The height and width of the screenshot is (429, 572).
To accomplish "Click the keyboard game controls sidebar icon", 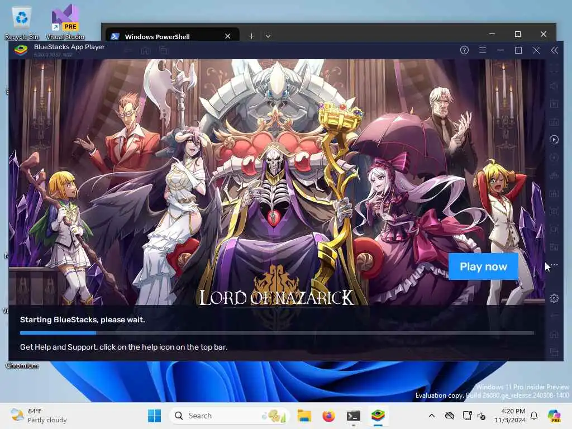I will 554,122.
